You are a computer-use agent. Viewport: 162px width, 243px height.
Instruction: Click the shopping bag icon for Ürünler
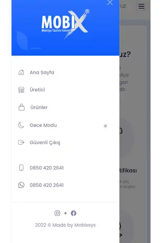pyautogui.click(x=21, y=107)
